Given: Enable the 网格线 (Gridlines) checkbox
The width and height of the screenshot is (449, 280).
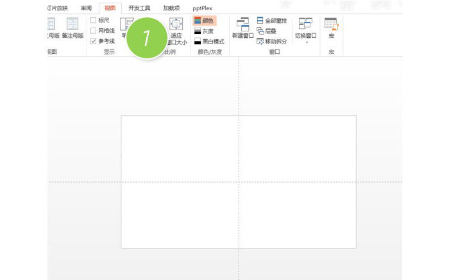Looking at the screenshot, I should click(94, 31).
